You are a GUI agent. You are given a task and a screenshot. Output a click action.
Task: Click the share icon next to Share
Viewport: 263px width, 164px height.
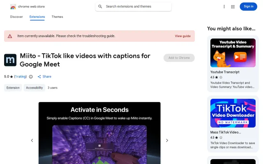(x=39, y=77)
